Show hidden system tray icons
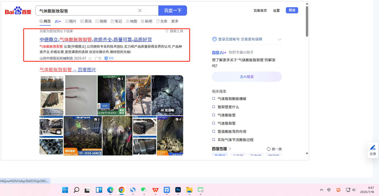The width and height of the screenshot is (379, 196). tap(321, 190)
